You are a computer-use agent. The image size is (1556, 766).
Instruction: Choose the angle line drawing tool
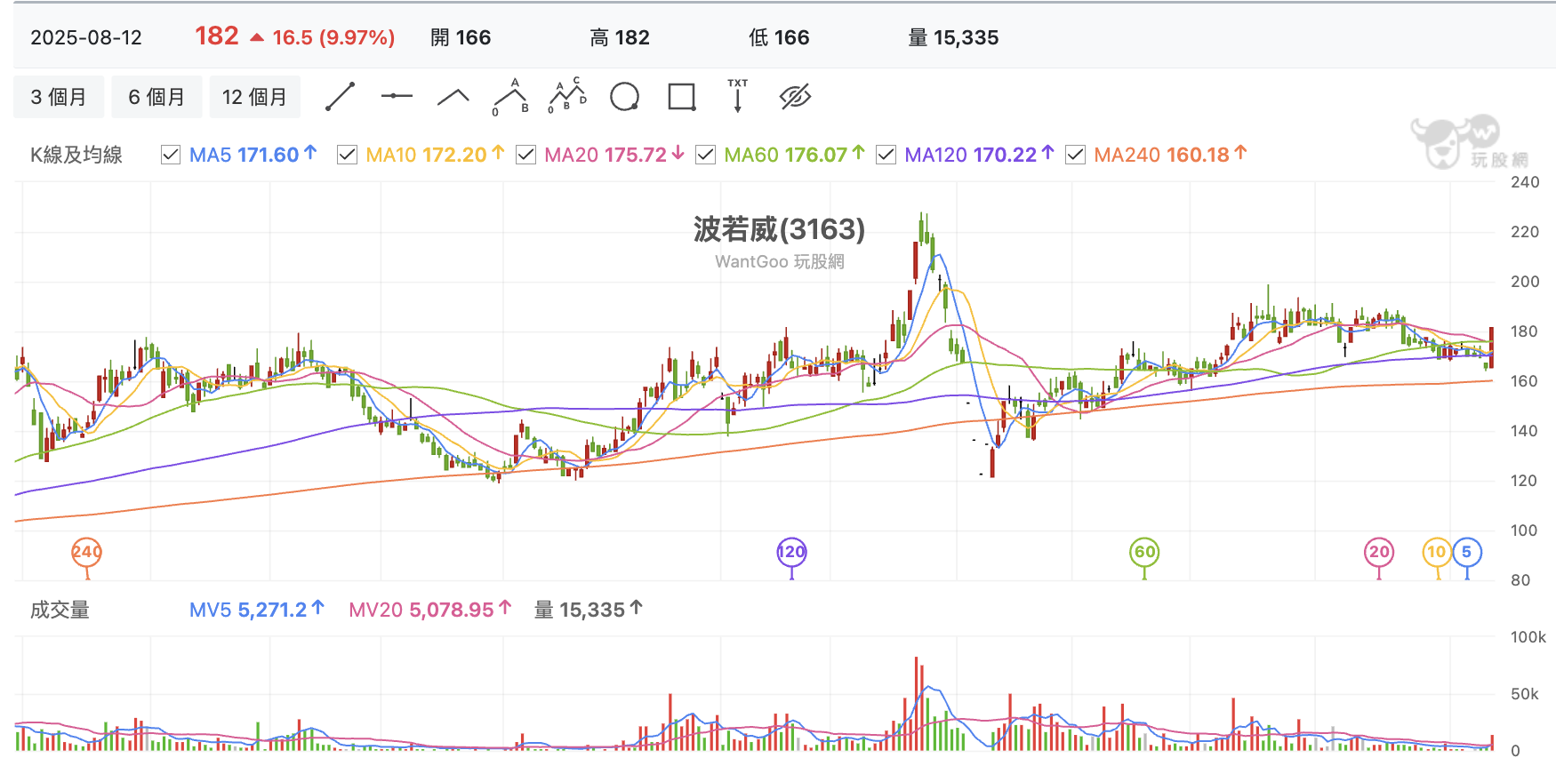453,97
